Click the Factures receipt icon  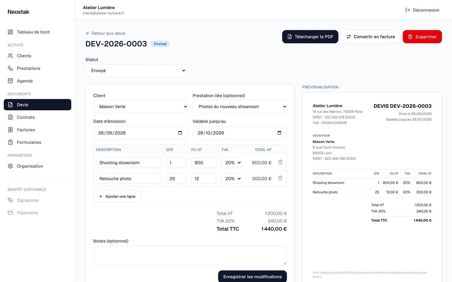10,130
